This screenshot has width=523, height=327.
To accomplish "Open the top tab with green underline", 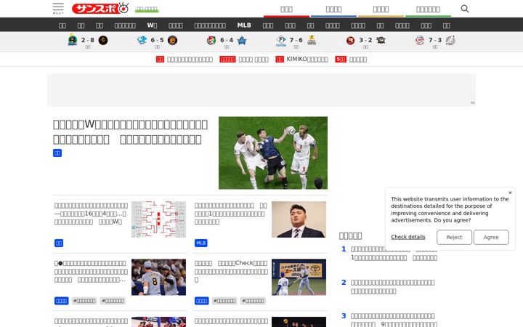I will coord(428,9).
